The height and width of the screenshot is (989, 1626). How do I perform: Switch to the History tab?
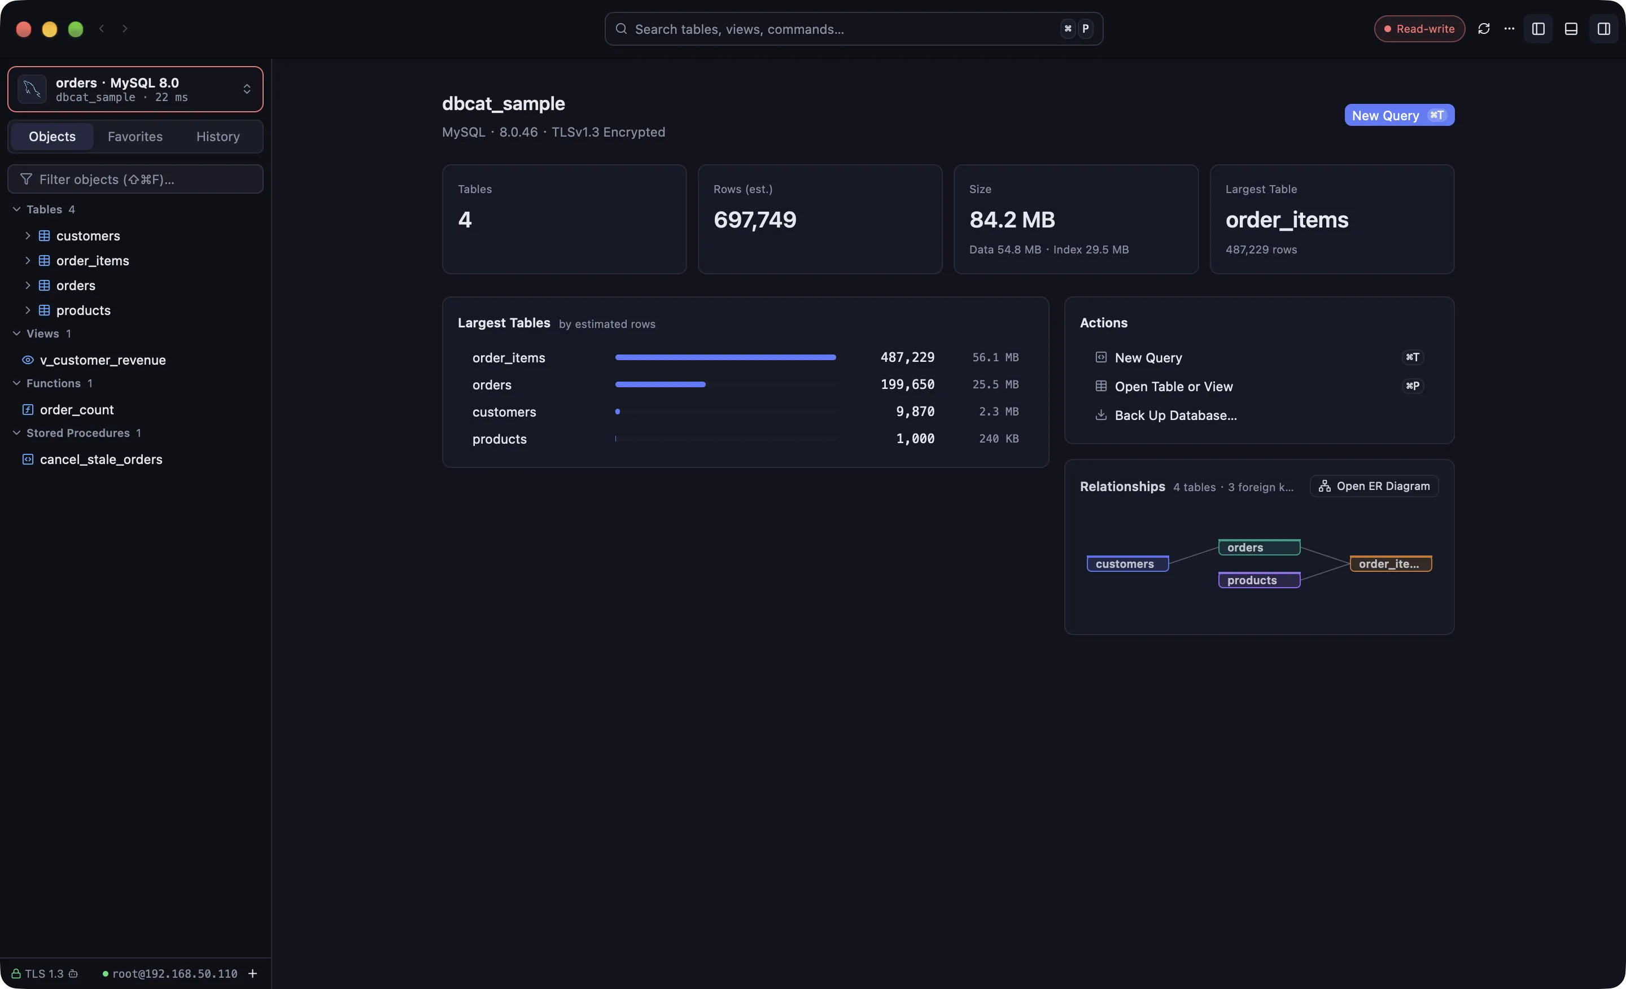click(218, 137)
